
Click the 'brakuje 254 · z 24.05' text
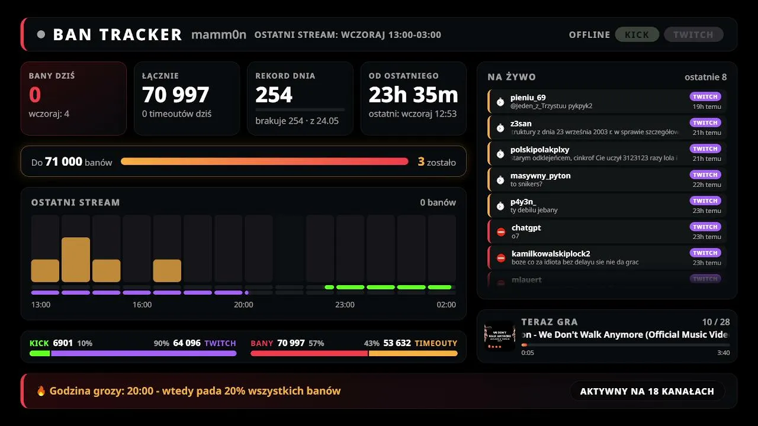coord(297,121)
